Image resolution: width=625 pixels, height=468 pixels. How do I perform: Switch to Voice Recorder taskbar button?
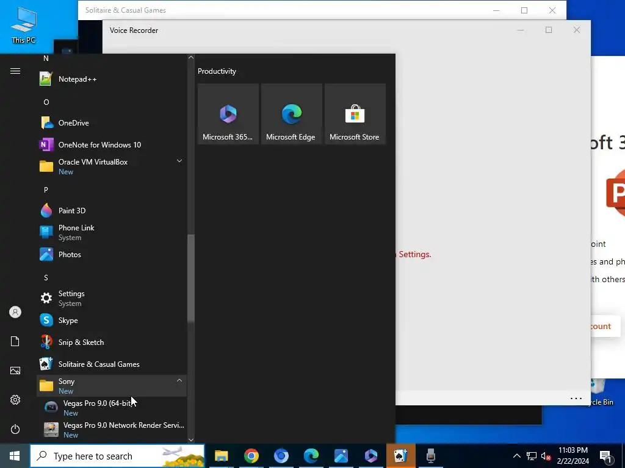point(430,456)
